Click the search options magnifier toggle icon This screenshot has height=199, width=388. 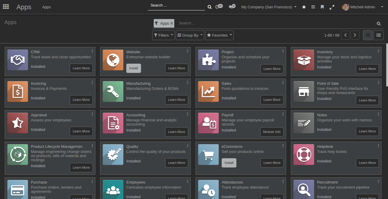[x=378, y=23]
